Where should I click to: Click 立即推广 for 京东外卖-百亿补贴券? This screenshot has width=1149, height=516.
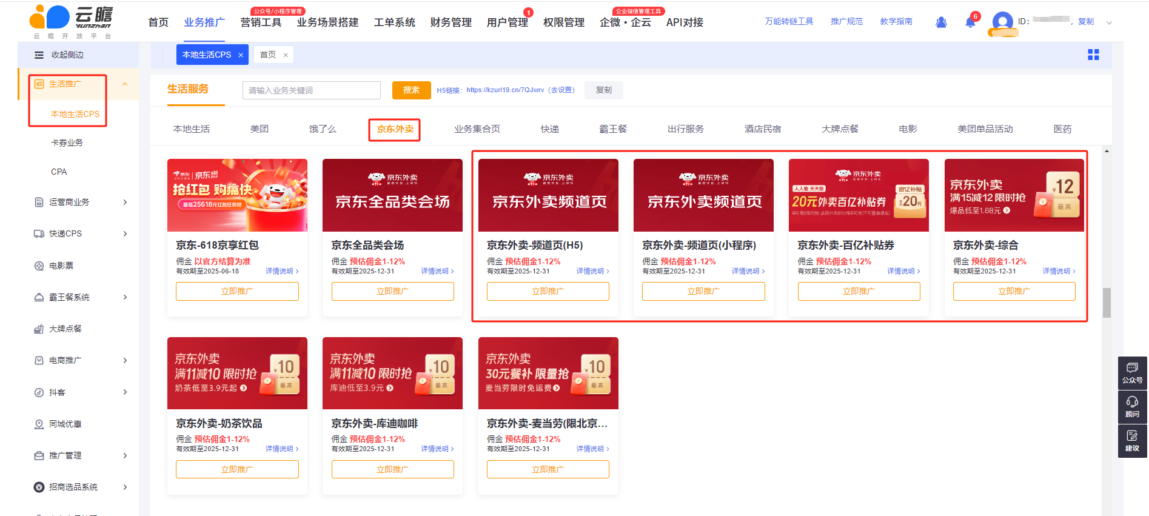(859, 291)
